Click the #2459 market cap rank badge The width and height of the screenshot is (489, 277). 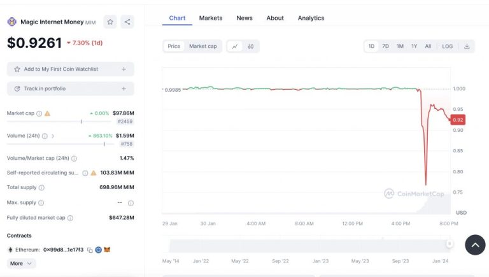[x=125, y=122]
